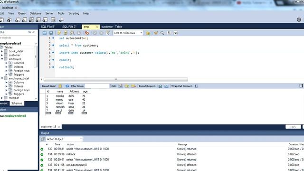
Task: Toggle autocommit mode icon
Action: click(108, 33)
